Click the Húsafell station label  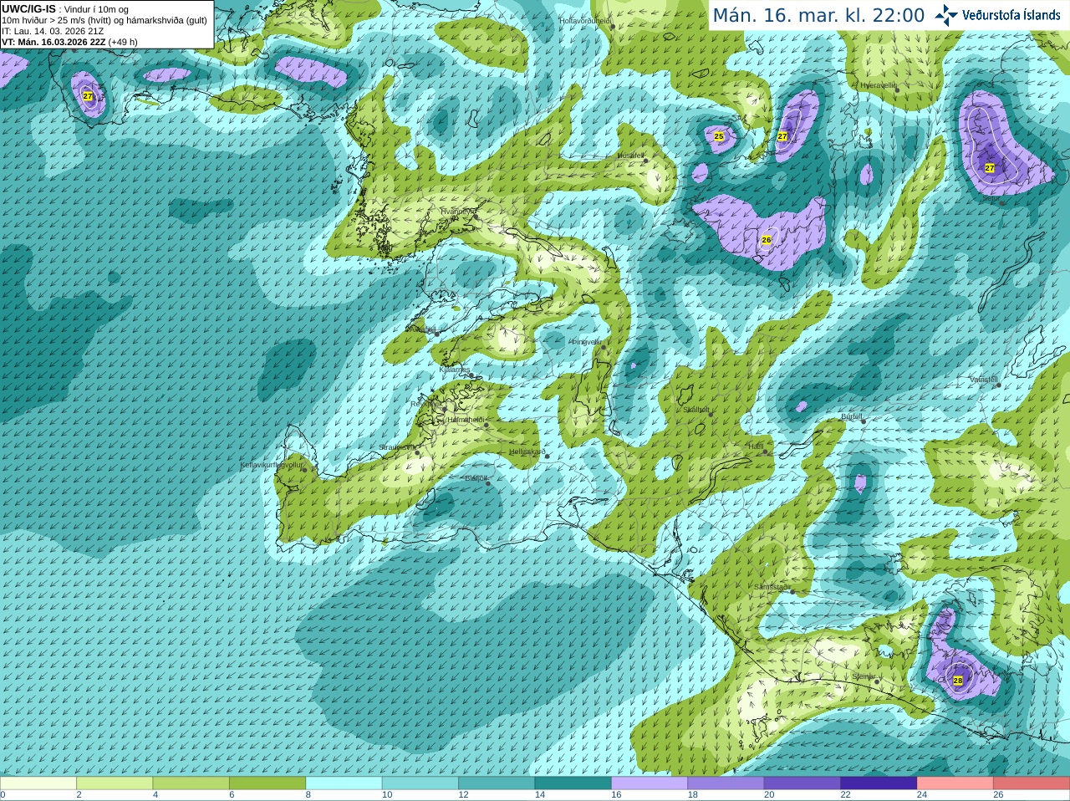[630, 156]
